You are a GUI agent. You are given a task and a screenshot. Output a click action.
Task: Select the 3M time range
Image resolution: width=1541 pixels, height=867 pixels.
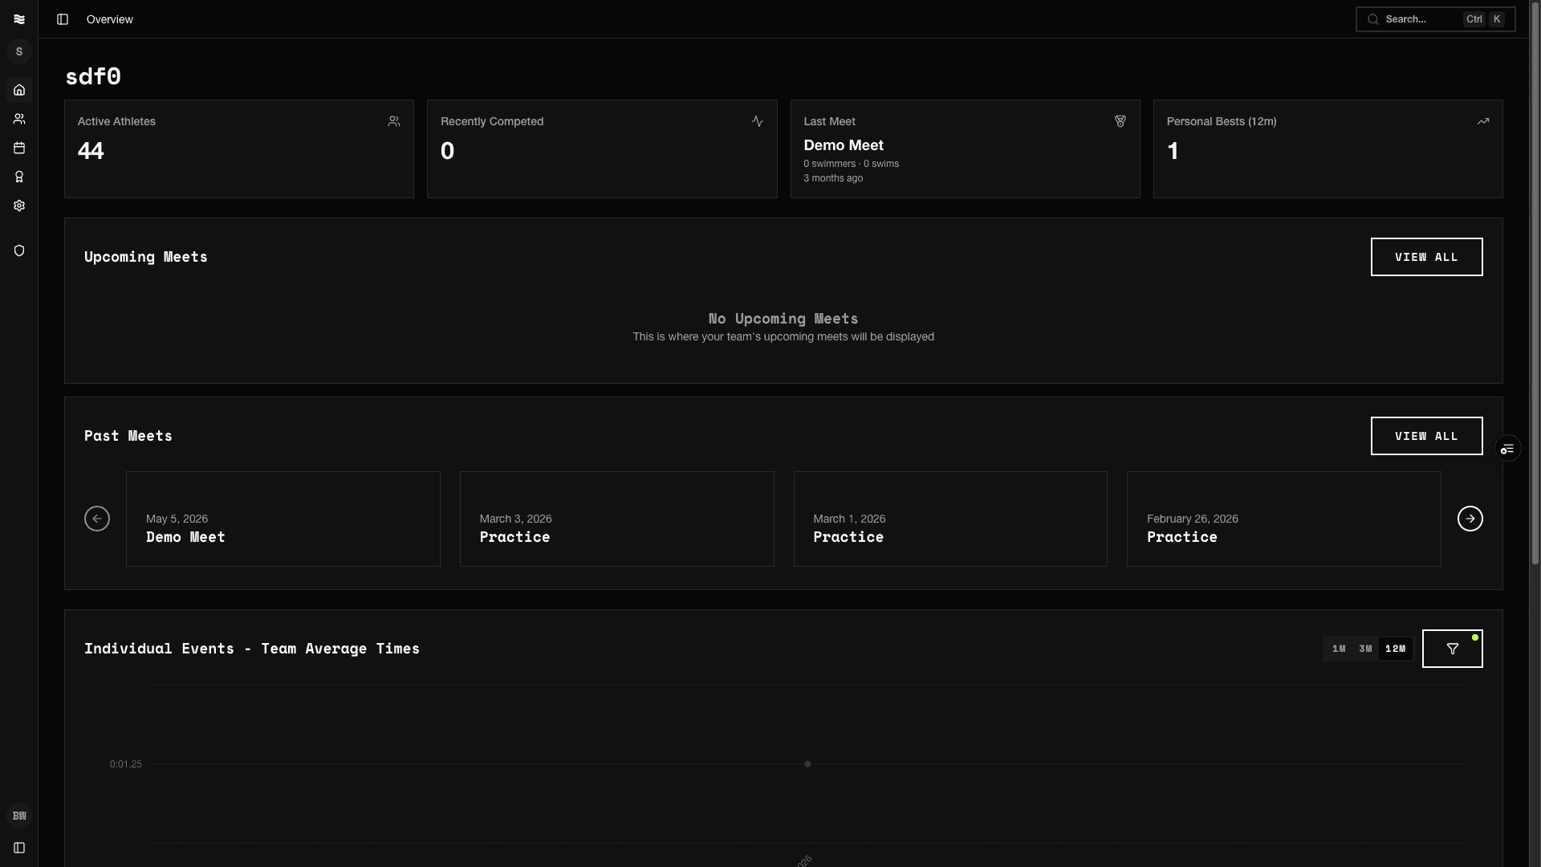(x=1365, y=649)
